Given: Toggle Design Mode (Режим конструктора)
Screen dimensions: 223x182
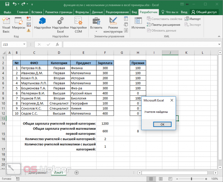Looking at the screenshot, I should [113, 25].
